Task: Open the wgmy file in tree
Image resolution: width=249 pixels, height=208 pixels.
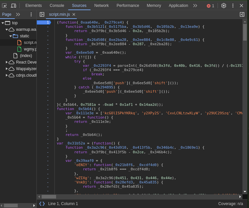Action: (x=30, y=49)
